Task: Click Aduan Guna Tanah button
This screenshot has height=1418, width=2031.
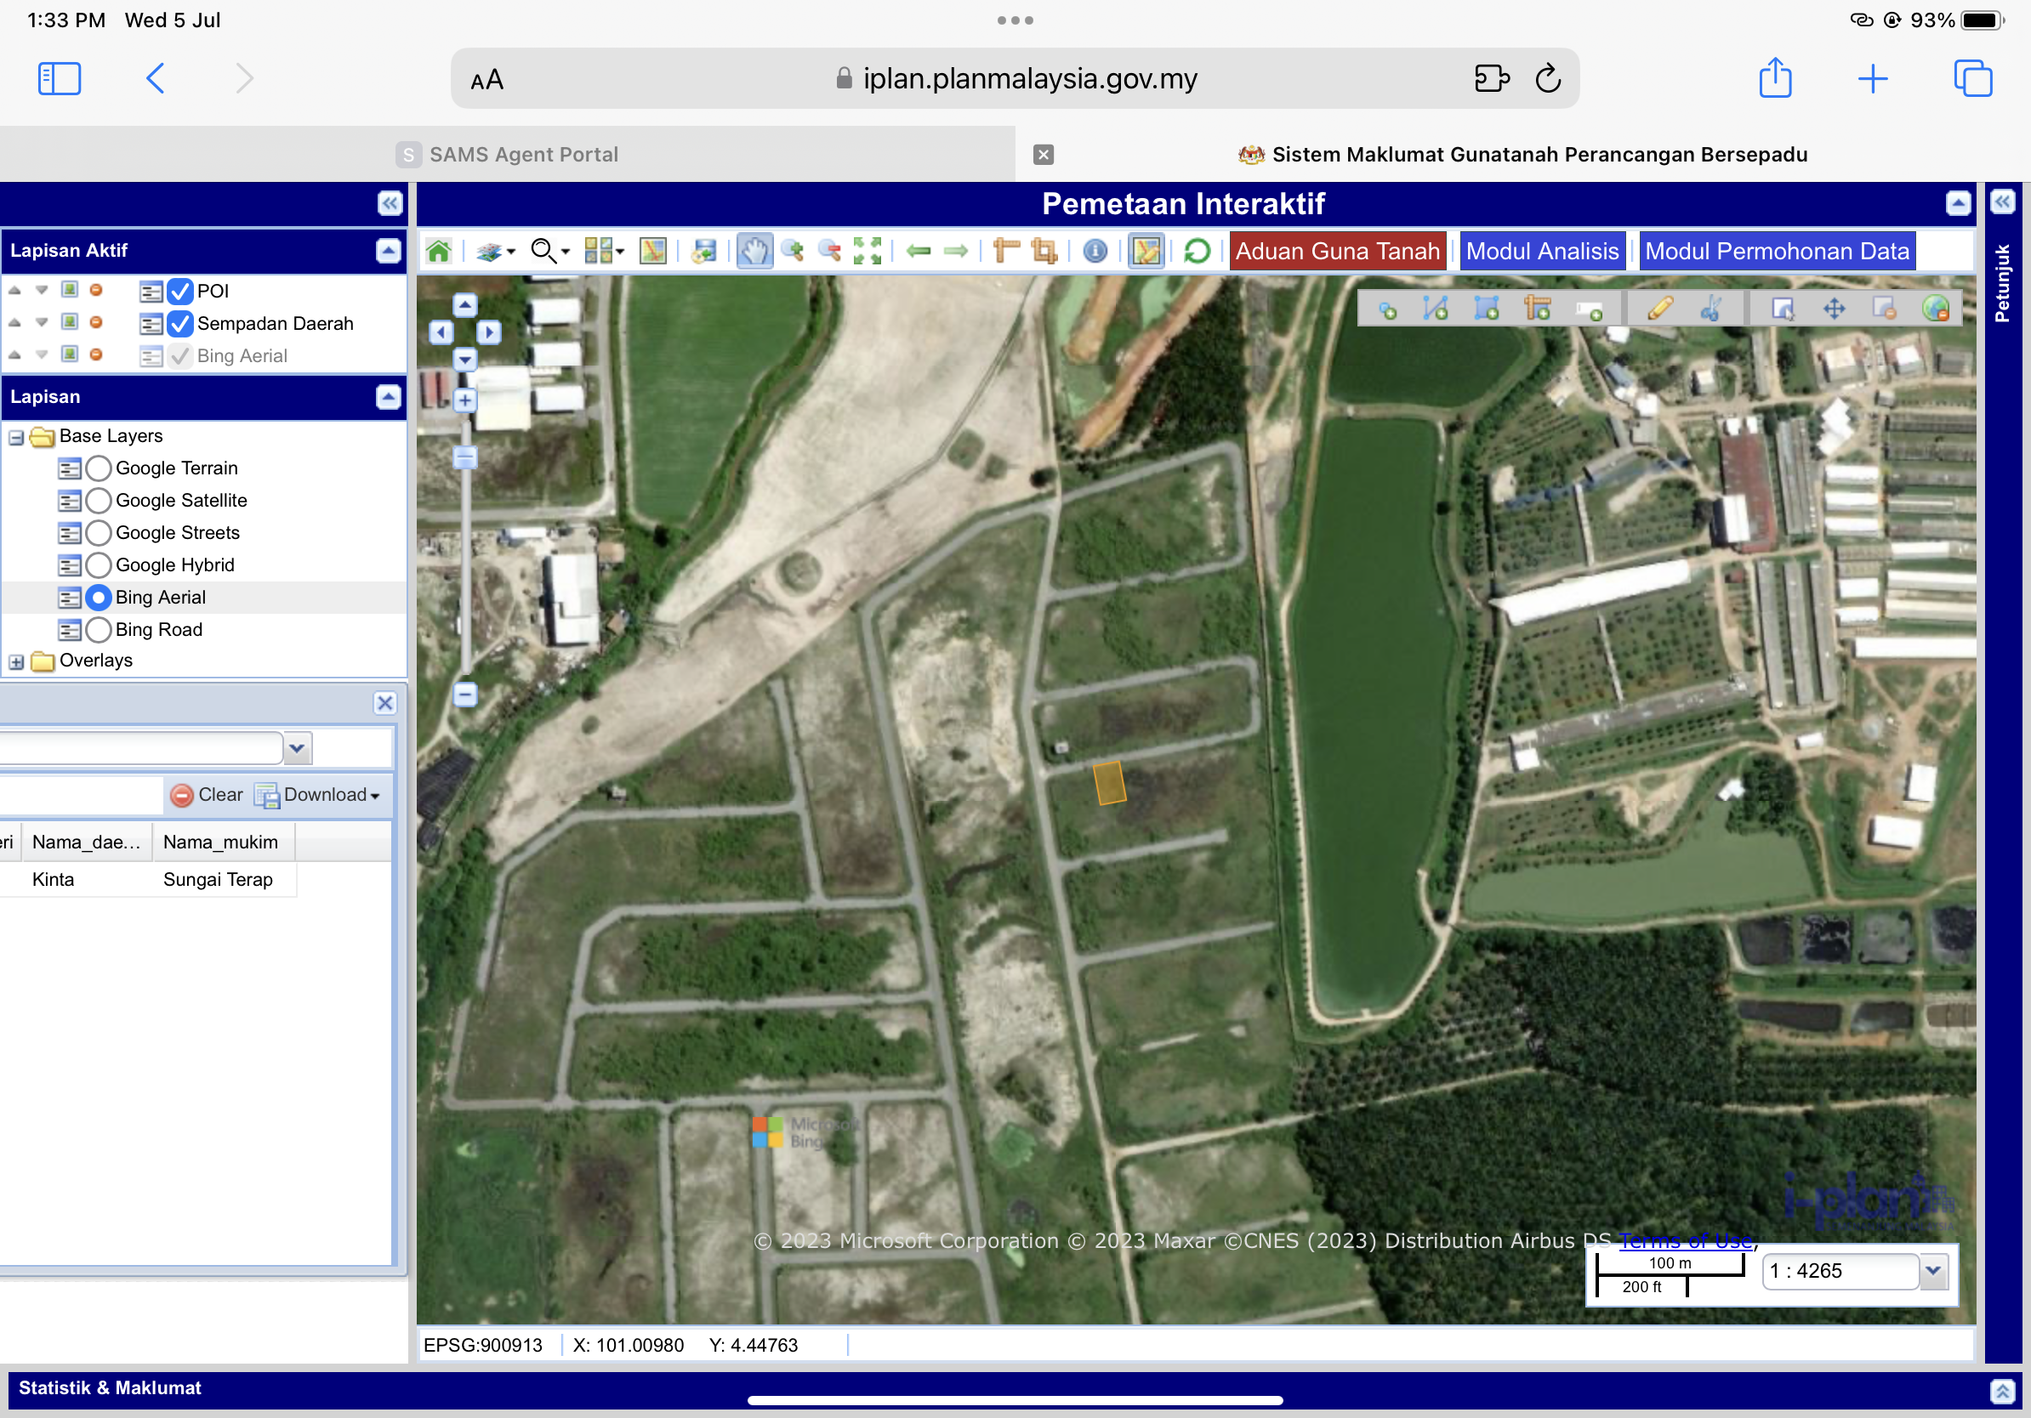Action: [x=1337, y=251]
